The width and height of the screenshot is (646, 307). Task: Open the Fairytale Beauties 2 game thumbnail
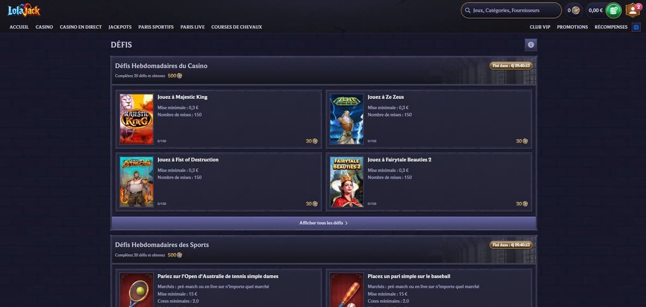tap(346, 182)
